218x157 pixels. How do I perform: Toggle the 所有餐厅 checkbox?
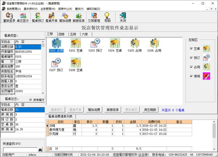(x=31, y=100)
